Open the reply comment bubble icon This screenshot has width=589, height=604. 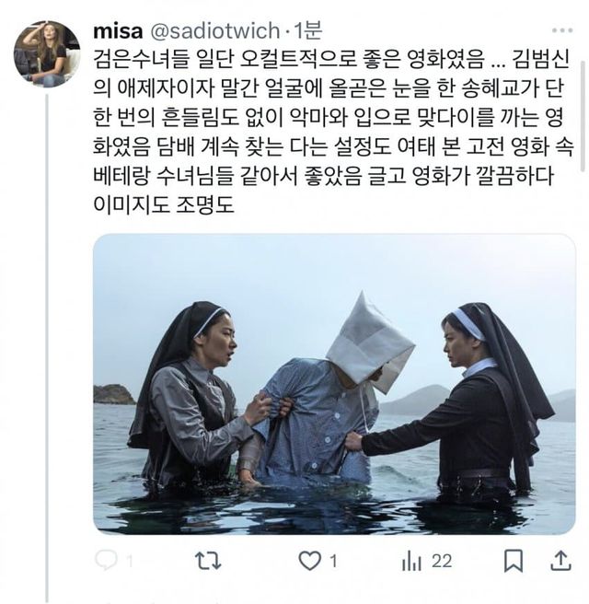pos(106,561)
